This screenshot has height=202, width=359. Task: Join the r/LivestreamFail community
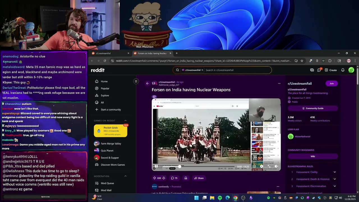332,83
